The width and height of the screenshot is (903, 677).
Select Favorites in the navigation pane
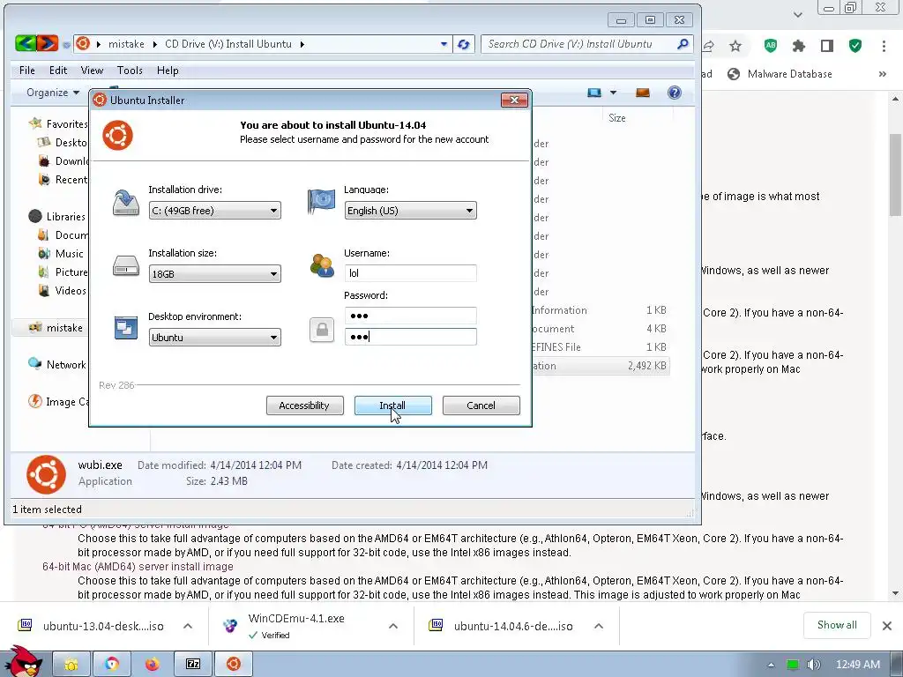59,123
